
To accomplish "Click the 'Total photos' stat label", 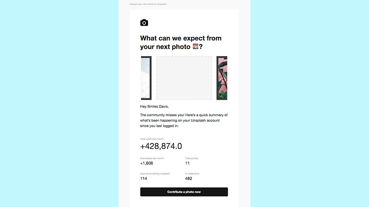I will (x=191, y=158).
